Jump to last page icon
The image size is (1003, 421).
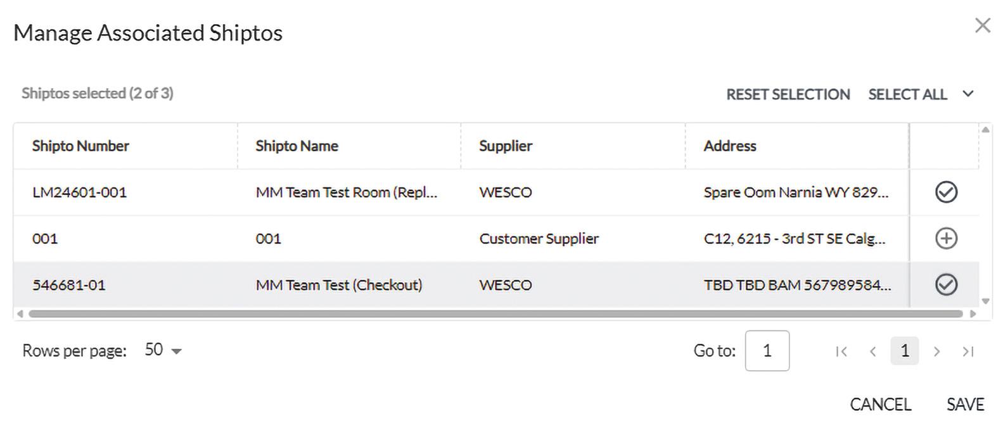click(x=968, y=351)
